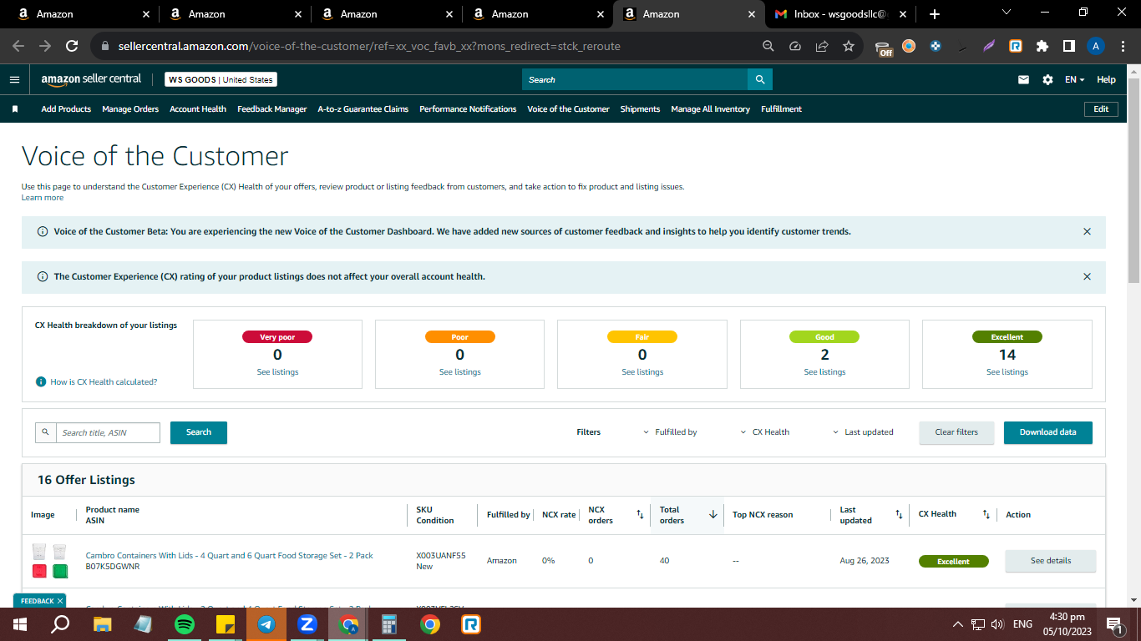The width and height of the screenshot is (1141, 641).
Task: Click the Seller Central top search box
Action: [635, 79]
